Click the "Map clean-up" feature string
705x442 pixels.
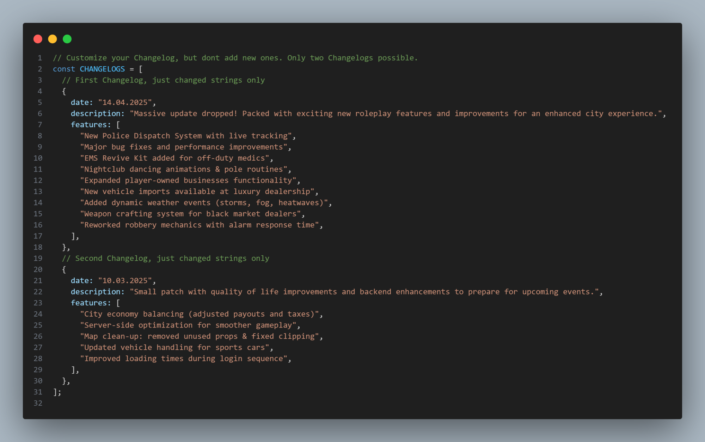200,336
